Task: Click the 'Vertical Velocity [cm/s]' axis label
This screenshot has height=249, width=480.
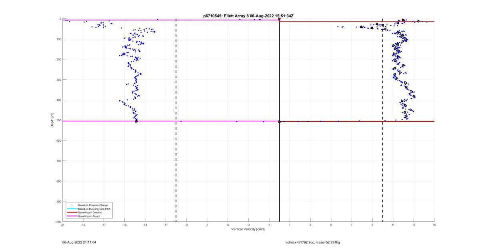Action: click(248, 229)
